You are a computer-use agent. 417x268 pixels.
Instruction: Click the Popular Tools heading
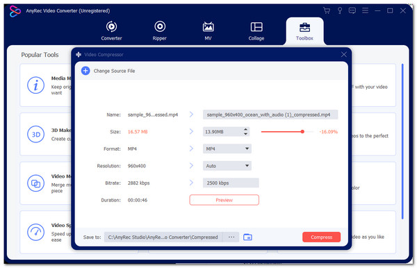pyautogui.click(x=40, y=55)
